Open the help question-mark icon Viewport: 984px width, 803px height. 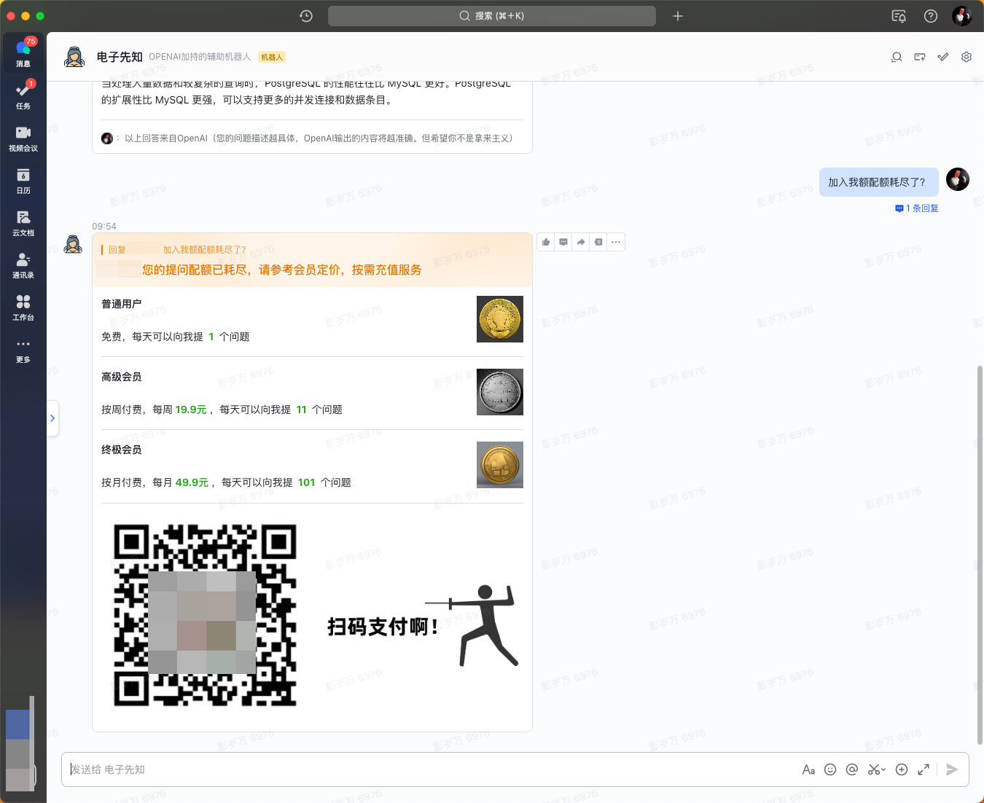pyautogui.click(x=931, y=16)
